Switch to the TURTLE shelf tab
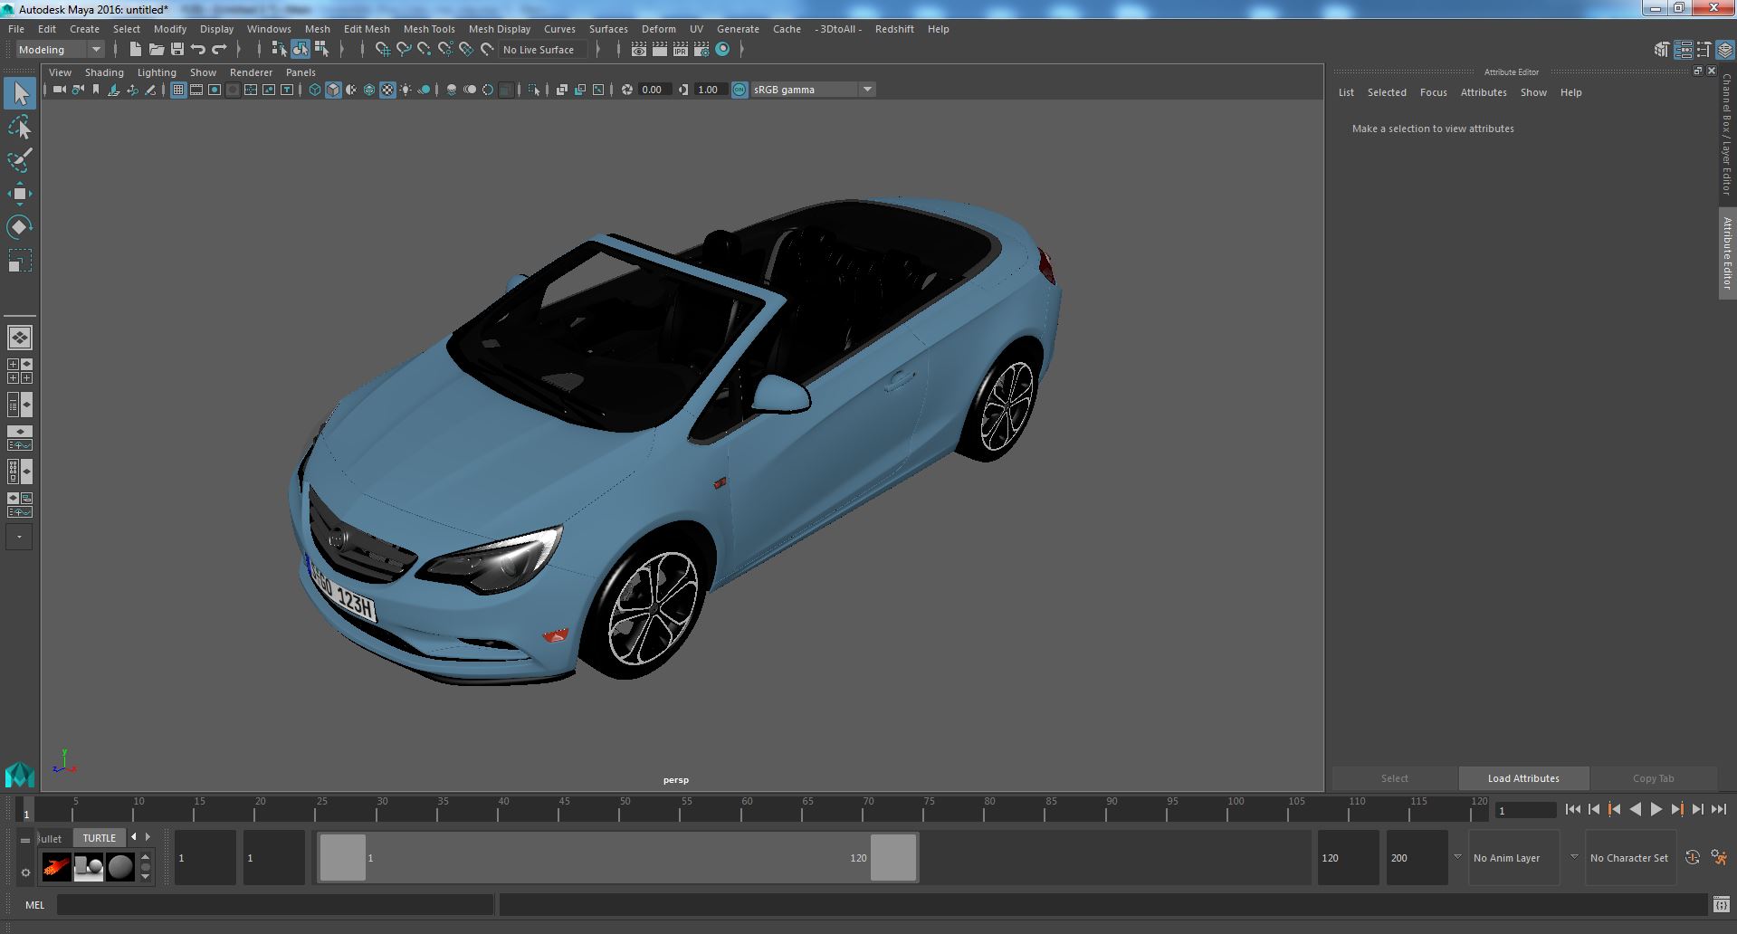The width and height of the screenshot is (1737, 934). (100, 838)
